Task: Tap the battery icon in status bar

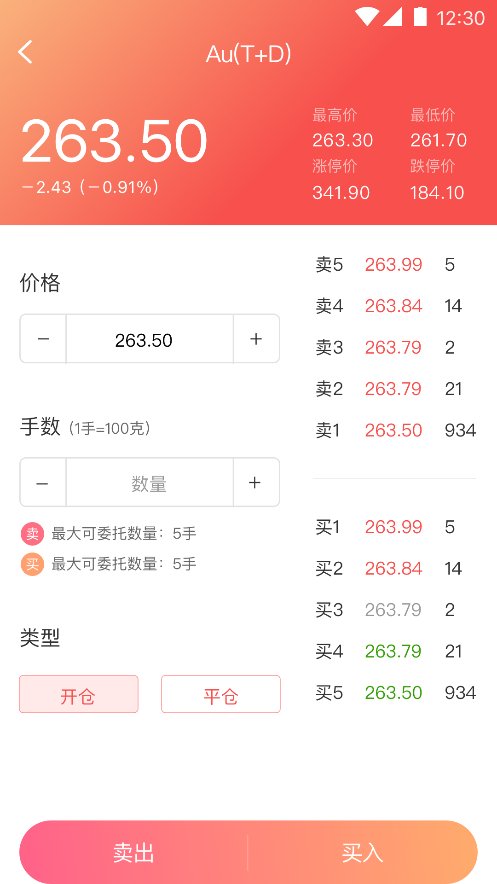Action: click(x=420, y=17)
